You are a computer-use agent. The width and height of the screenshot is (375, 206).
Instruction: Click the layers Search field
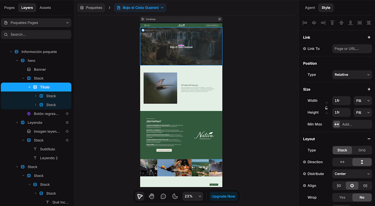click(36, 35)
